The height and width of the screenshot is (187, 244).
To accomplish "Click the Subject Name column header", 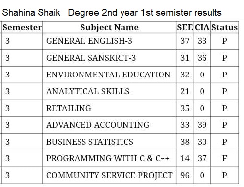I will point(109,27).
